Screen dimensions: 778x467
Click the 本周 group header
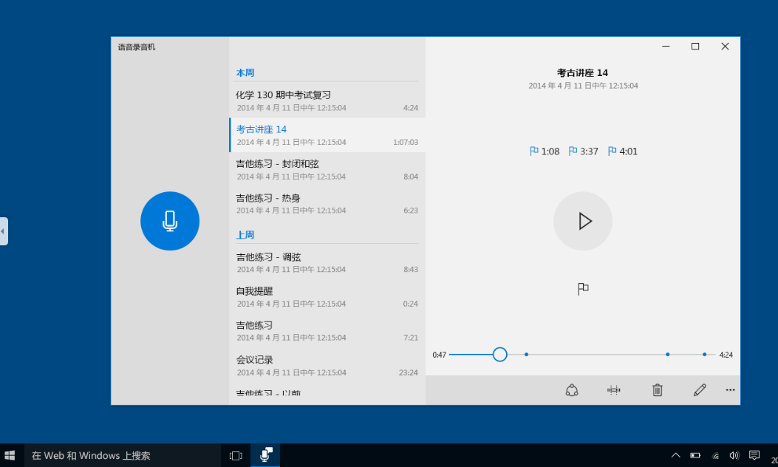245,72
